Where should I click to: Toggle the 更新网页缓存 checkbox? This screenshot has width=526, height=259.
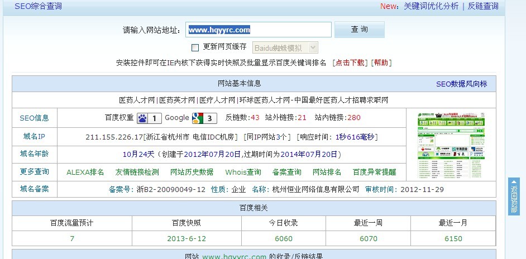click(x=195, y=47)
